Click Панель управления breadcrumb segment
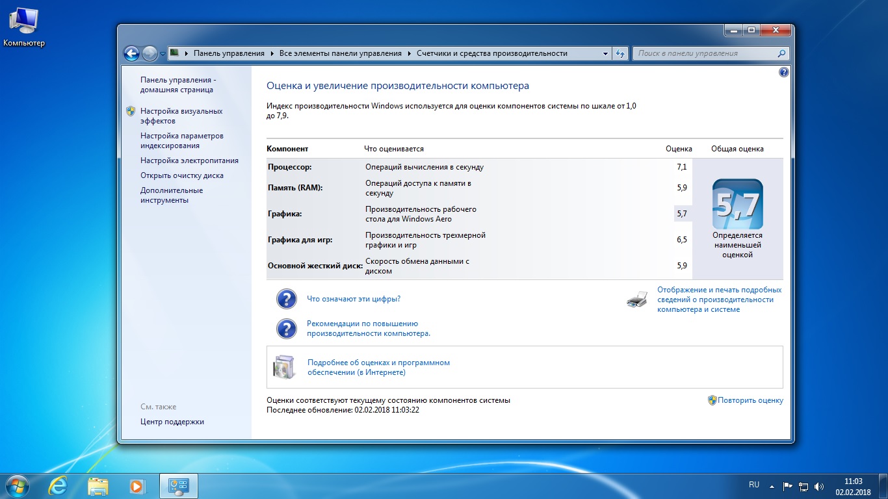The image size is (888, 499). point(229,54)
